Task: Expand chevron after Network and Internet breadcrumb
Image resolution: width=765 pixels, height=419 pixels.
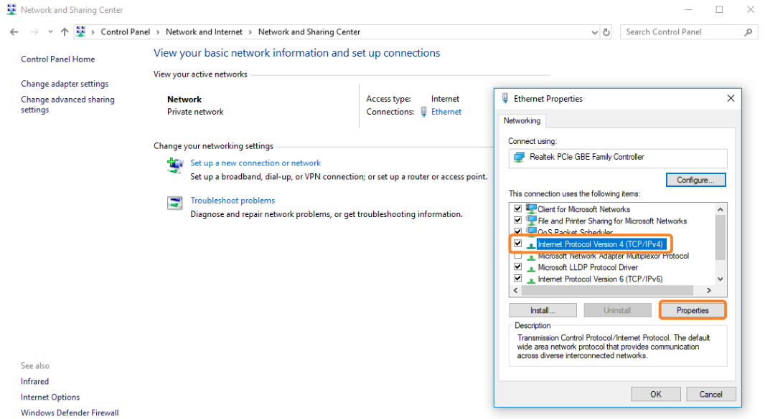Action: 250,32
